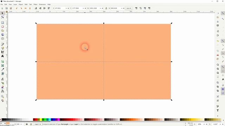This screenshot has width=225, height=126.
Task: Rotate selection 90° counter-clockwise
Action: 17,8
